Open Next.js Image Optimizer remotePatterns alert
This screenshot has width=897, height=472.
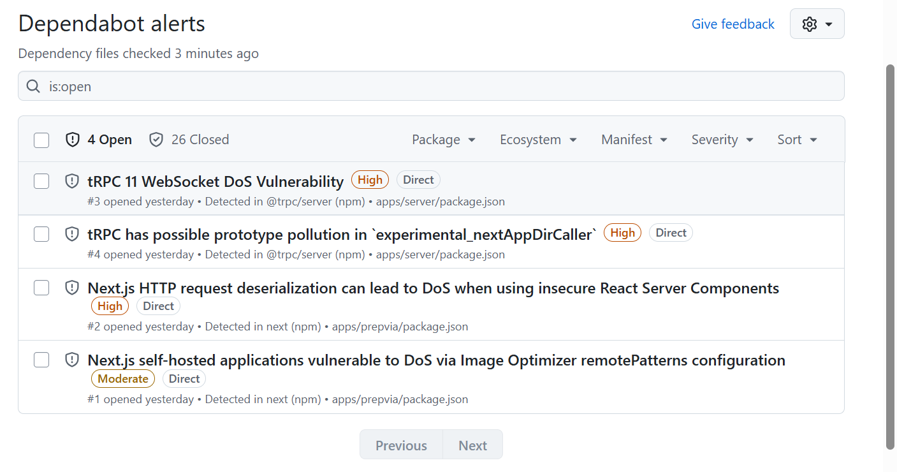tap(436, 360)
